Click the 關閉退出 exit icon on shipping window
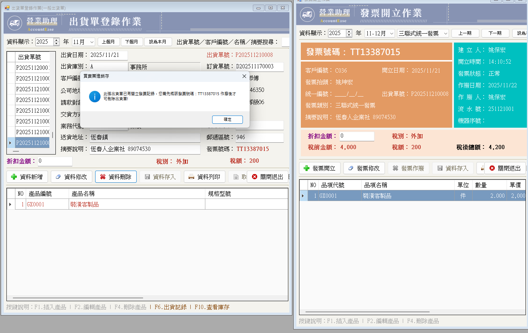This screenshot has width=528, height=333. pos(255,176)
